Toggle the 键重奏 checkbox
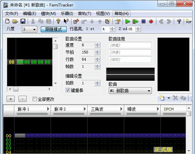This screenshot has width=195, height=154. pyautogui.click(x=68, y=90)
